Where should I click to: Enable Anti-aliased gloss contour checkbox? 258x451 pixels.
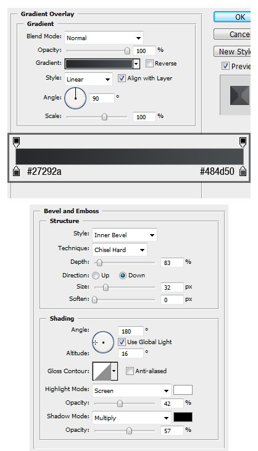(130, 371)
